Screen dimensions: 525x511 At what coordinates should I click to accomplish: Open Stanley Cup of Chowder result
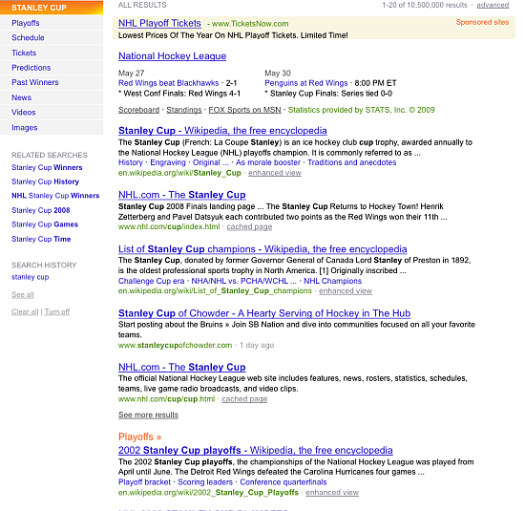pos(264,313)
